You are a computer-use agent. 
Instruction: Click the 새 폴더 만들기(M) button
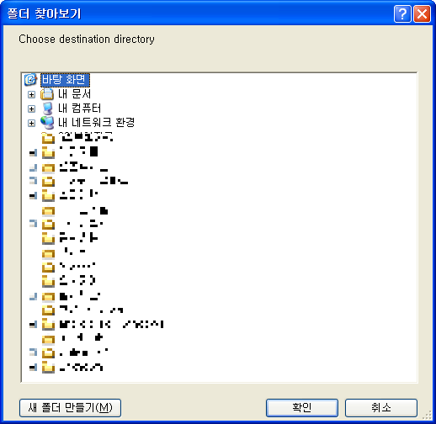coord(70,408)
